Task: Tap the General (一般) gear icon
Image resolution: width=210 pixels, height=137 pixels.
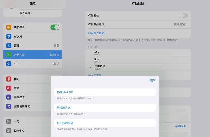Action: (x=9, y=122)
